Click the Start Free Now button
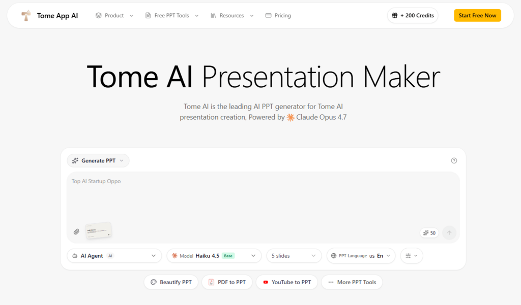This screenshot has height=305, width=521. point(477,16)
